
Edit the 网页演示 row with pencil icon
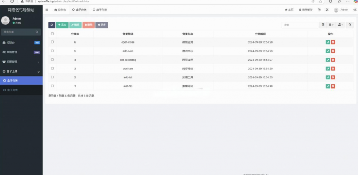click(328, 60)
